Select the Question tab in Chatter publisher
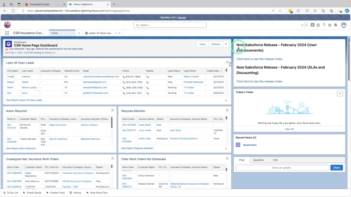The image size is (351, 197). 258,160
